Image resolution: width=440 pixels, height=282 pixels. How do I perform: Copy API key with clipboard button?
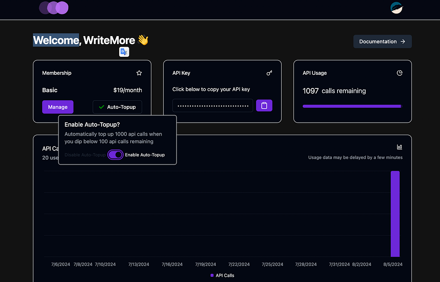pyautogui.click(x=264, y=106)
